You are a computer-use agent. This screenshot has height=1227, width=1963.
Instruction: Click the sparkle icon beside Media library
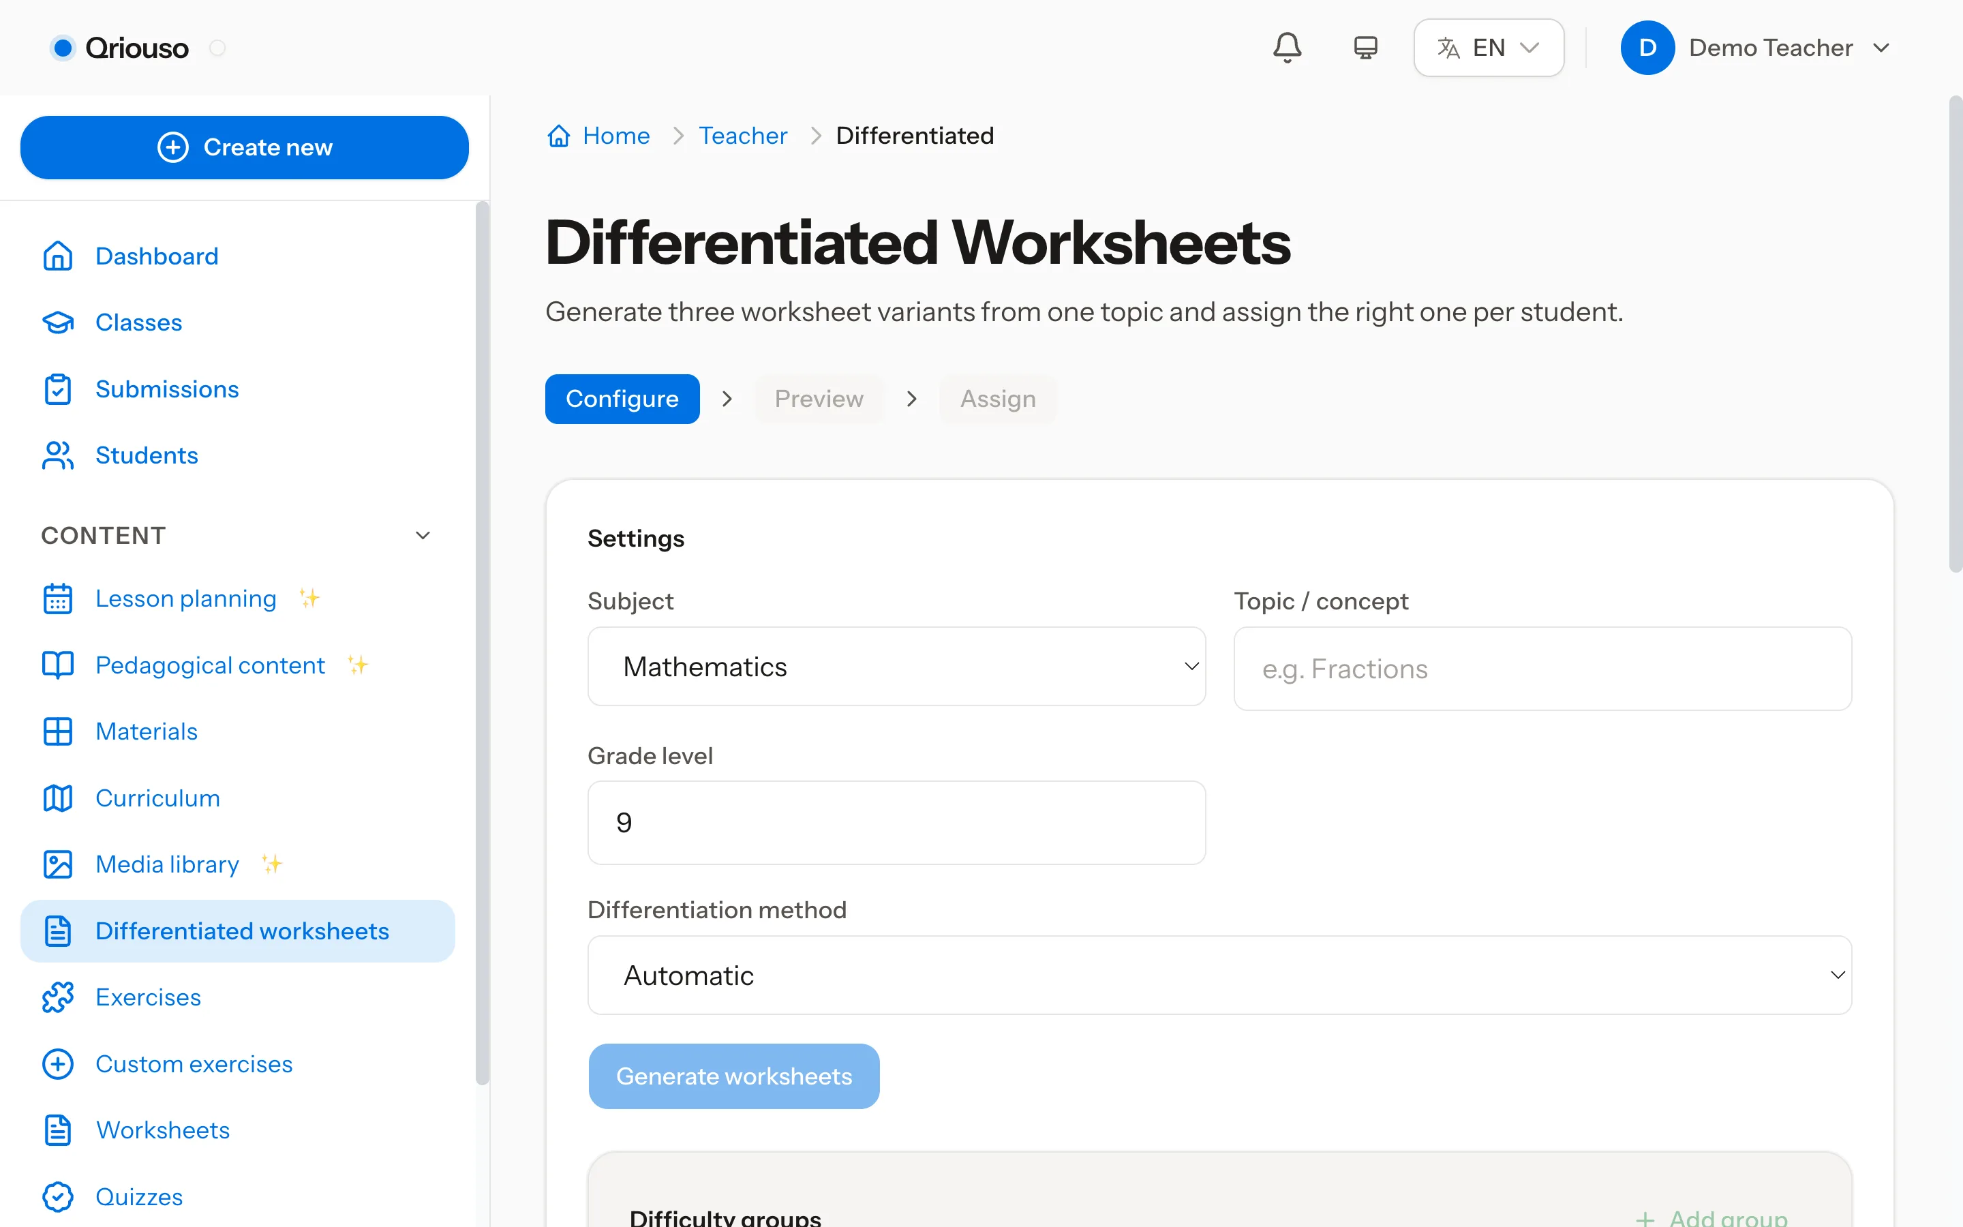(x=272, y=864)
